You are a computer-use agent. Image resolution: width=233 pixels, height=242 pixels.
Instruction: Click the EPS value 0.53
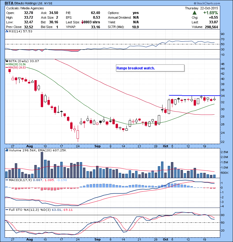[x=96, y=17]
